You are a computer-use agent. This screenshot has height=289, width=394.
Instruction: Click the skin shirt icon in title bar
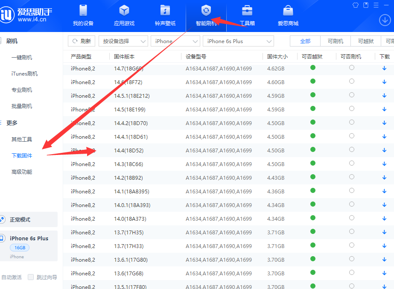coord(355,5)
